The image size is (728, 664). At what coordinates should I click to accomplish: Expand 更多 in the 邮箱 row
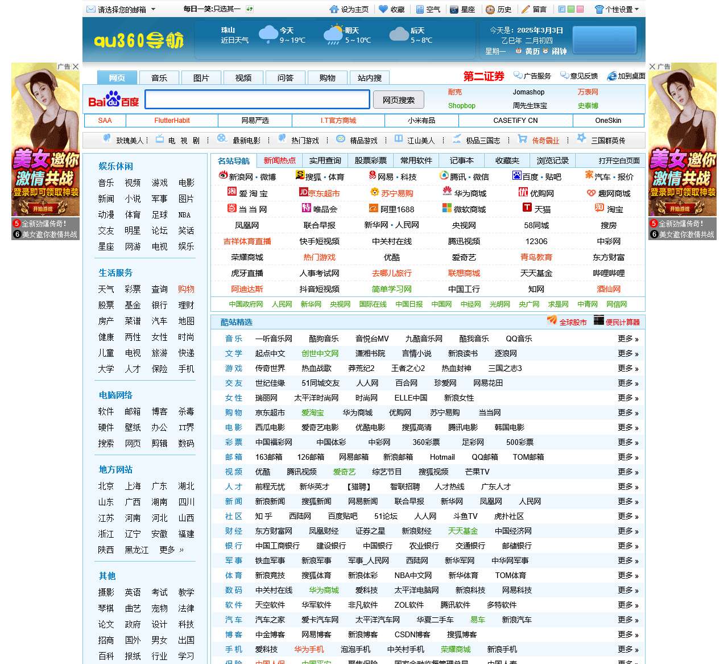tap(628, 457)
